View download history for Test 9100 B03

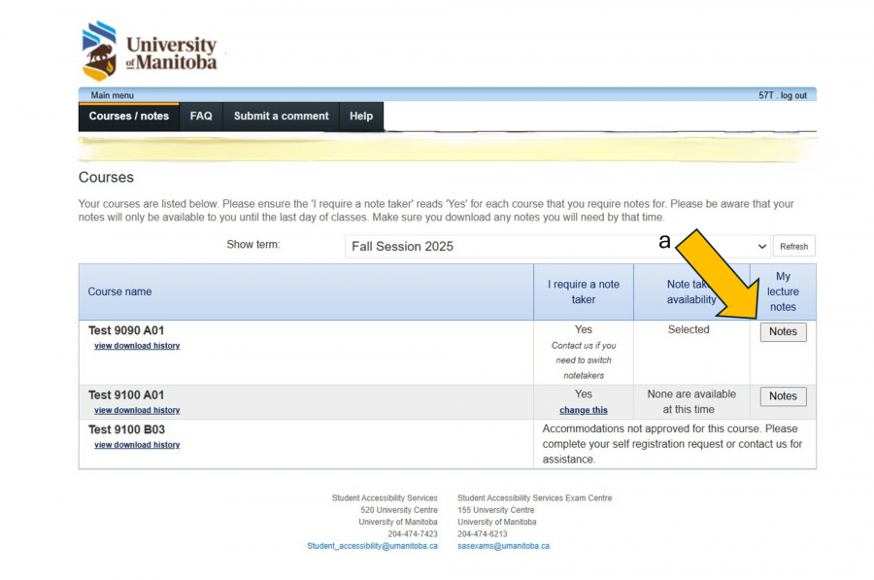pos(137,445)
